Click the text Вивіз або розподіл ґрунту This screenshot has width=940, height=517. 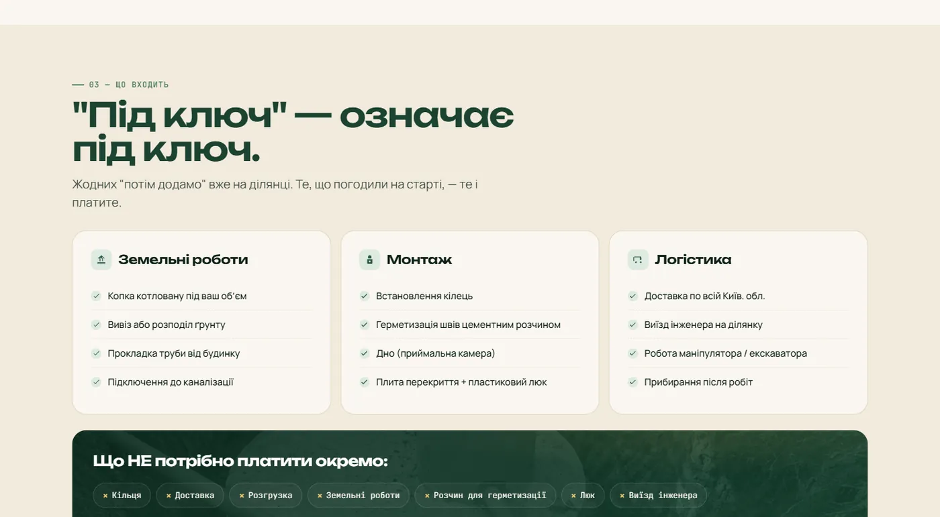click(167, 325)
